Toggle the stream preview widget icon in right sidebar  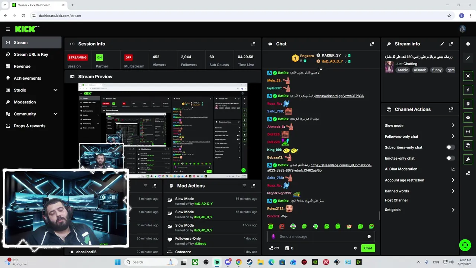tap(468, 76)
